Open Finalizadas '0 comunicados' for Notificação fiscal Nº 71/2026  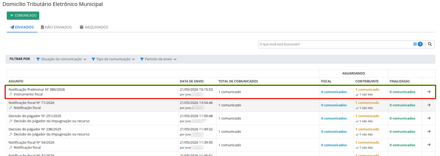[x=402, y=105]
